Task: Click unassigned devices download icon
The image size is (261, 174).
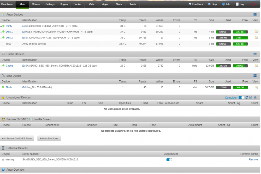Action: click(x=255, y=97)
